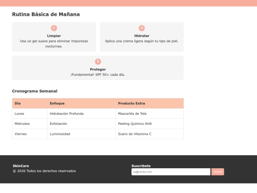257x193 pixels.
Task: Select the 'Exfoliación' cell
Action: pos(81,124)
